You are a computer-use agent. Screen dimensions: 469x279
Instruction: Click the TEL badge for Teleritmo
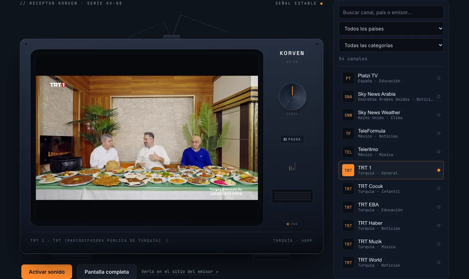[x=348, y=152]
